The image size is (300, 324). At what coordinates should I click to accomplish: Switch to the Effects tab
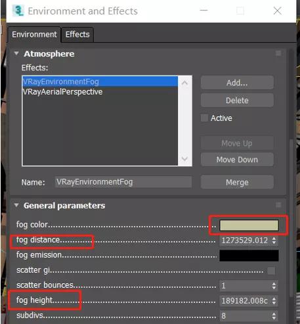pyautogui.click(x=77, y=34)
